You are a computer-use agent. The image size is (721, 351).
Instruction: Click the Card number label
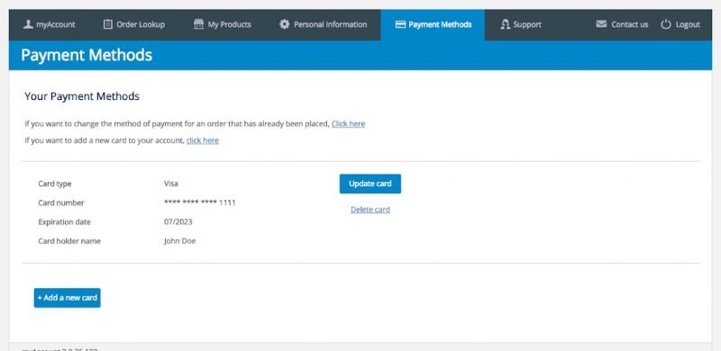click(61, 202)
